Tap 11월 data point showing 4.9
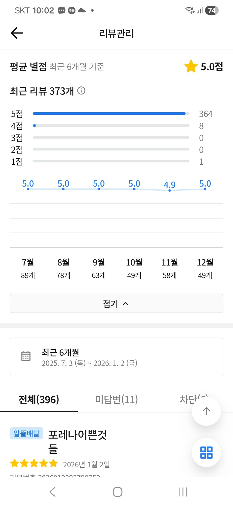 pyautogui.click(x=170, y=190)
